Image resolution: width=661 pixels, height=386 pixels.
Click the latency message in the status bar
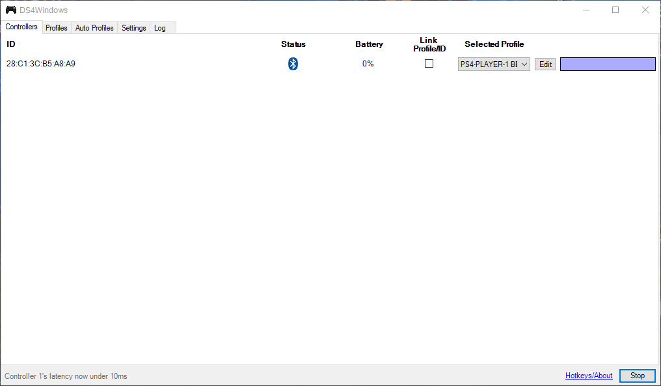[x=65, y=376]
